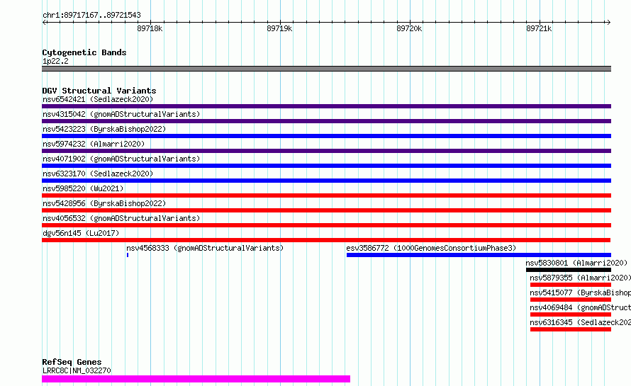Click the black nsv5830801 variant bar
This screenshot has height=386, width=631.
(569, 270)
